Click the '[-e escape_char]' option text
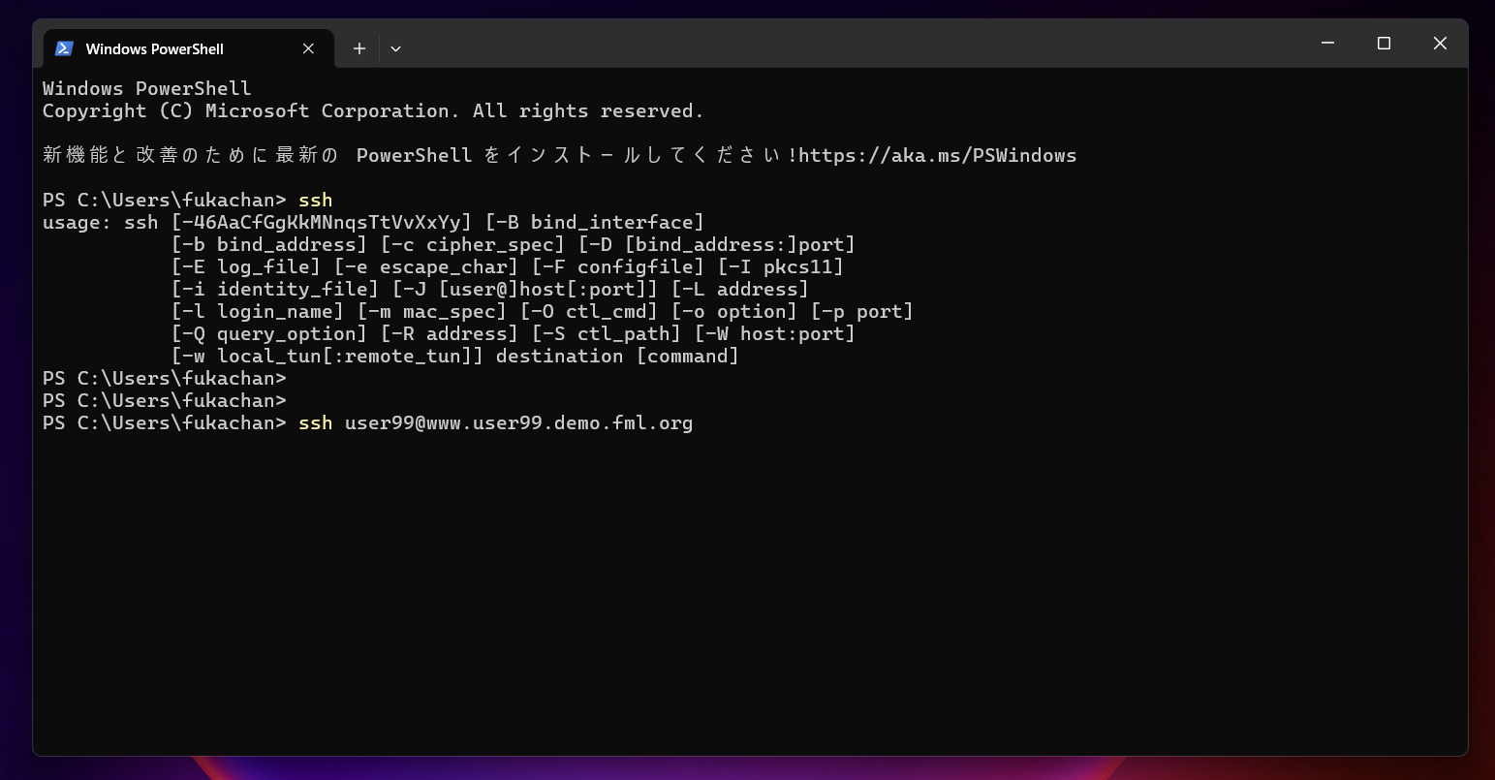The width and height of the screenshot is (1495, 780). [426, 266]
